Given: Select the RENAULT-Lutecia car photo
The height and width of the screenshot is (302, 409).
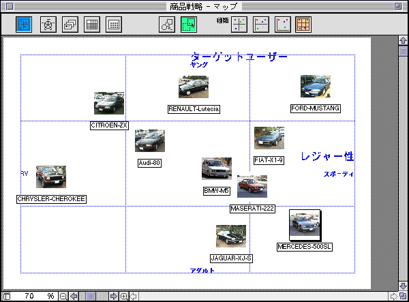Looking at the screenshot, I should (x=194, y=87).
